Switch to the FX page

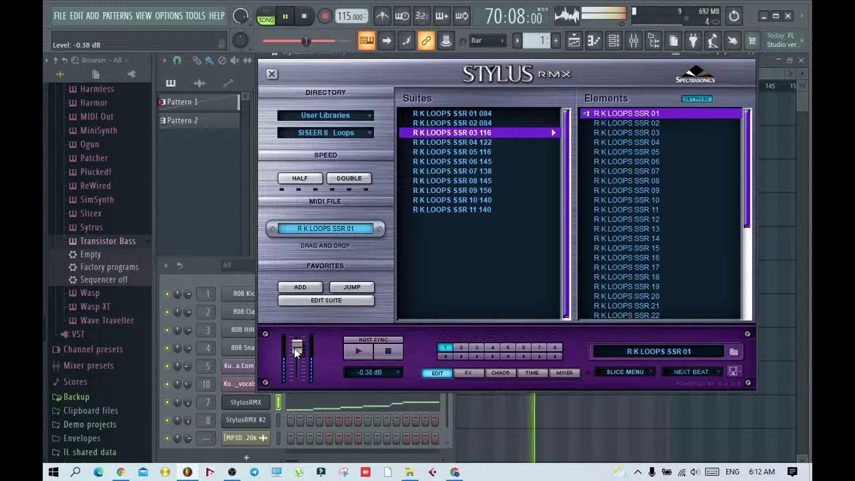click(x=468, y=373)
